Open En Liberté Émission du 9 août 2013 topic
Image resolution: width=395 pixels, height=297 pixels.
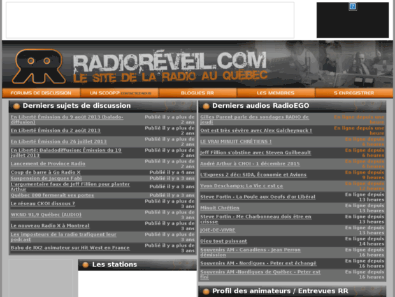(x=67, y=119)
